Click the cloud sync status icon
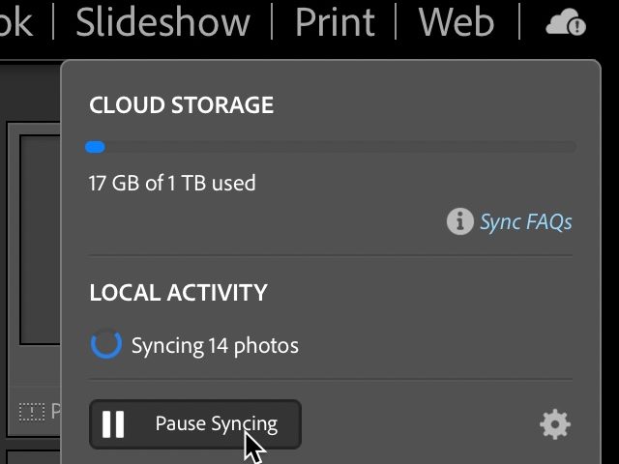This screenshot has width=619, height=464. tap(566, 22)
